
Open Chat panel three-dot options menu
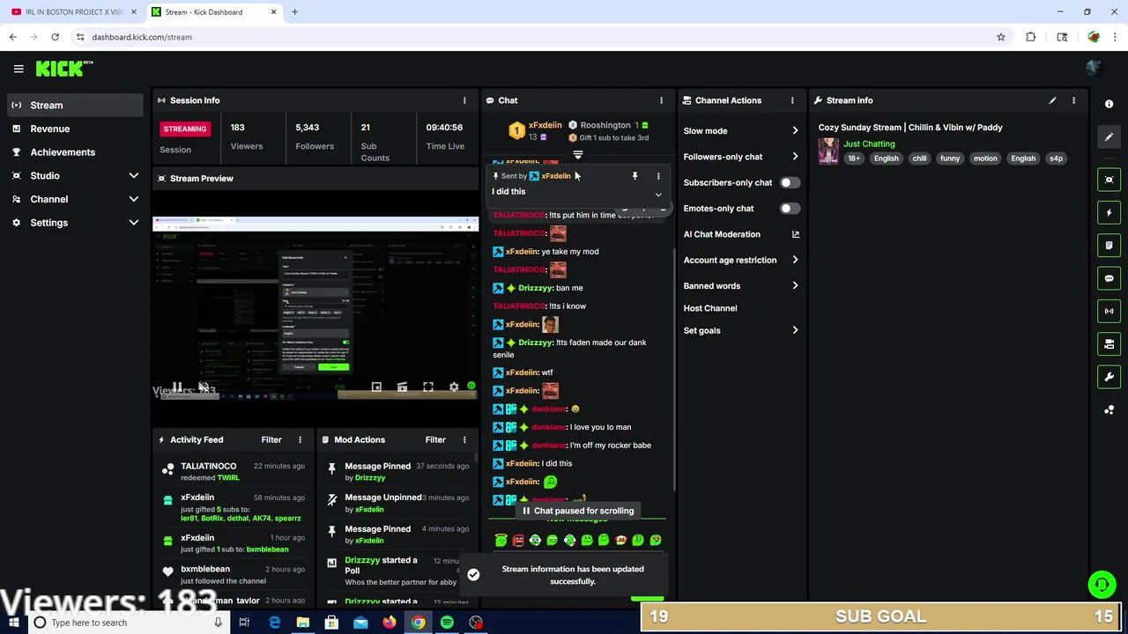click(x=661, y=100)
